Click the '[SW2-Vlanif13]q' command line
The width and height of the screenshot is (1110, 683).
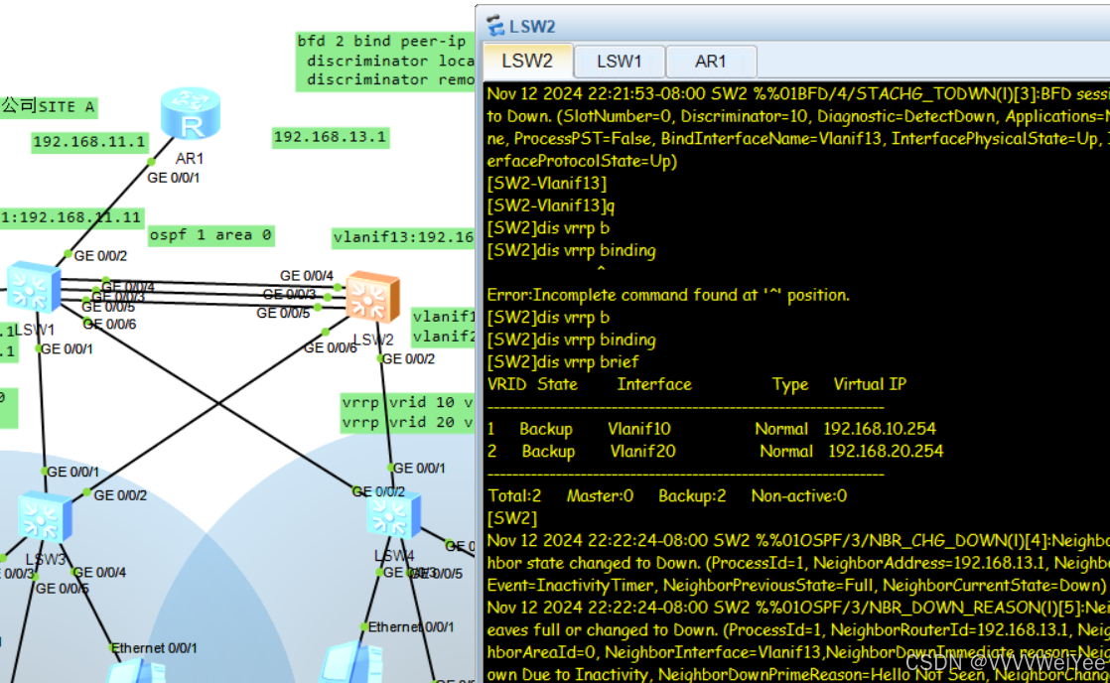point(551,205)
